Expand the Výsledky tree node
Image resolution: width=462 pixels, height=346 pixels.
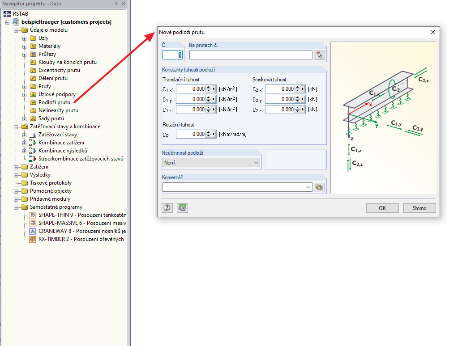coord(16,175)
